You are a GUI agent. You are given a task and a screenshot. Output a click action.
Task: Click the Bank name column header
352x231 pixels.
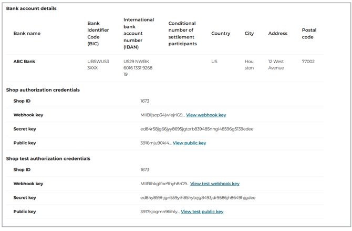click(27, 33)
